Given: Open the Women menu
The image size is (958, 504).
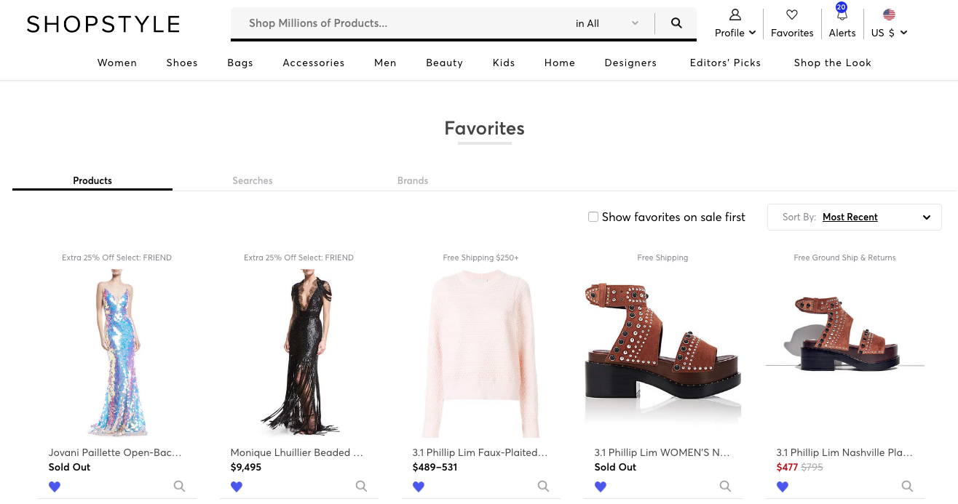Looking at the screenshot, I should pos(117,63).
